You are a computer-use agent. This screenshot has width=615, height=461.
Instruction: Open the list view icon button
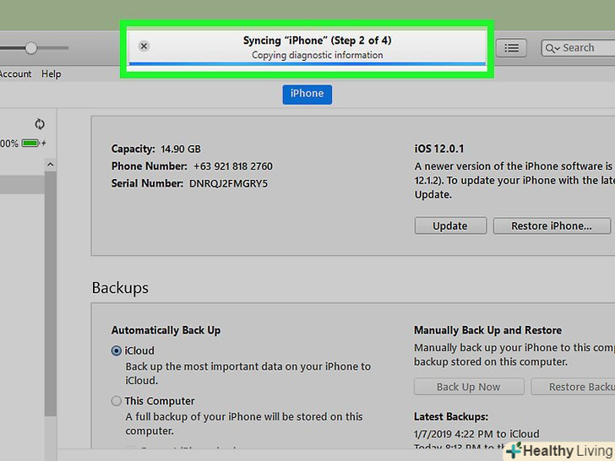coord(511,48)
